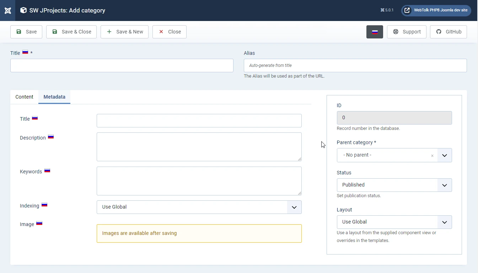Open the Status Published dropdown
Screen dimensions: 478x273
pos(394,185)
